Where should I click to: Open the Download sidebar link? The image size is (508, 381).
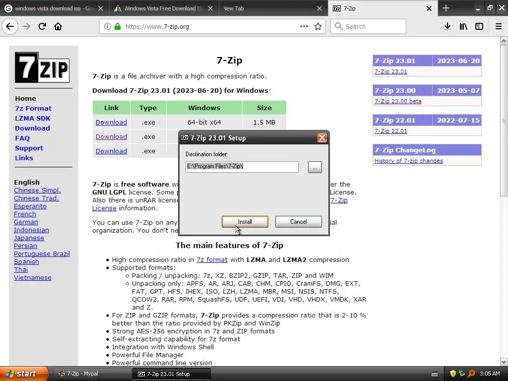coord(32,128)
